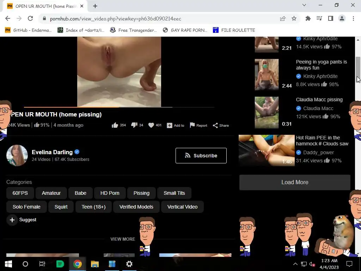
Task: Click the Report flag button
Action: coord(198,125)
